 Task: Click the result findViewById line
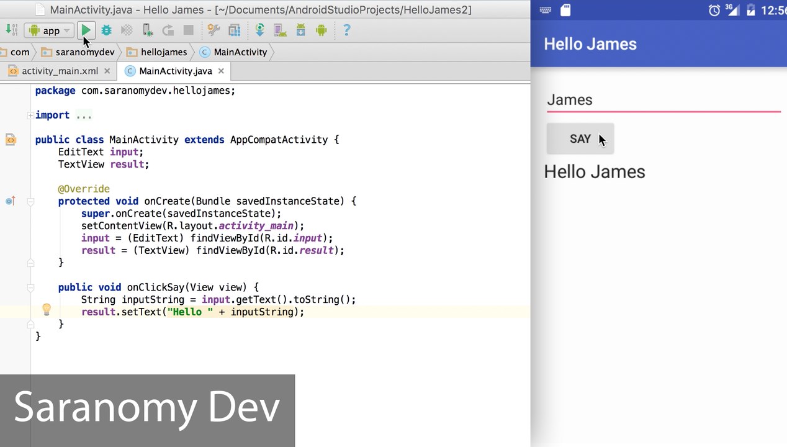(213, 251)
